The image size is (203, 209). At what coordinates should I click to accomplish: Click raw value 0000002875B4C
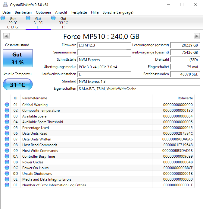click(x=178, y=133)
